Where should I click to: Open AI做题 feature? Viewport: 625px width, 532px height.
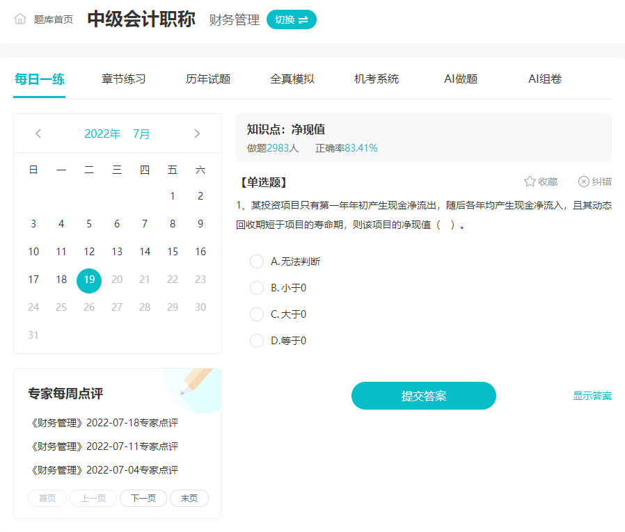tap(460, 79)
